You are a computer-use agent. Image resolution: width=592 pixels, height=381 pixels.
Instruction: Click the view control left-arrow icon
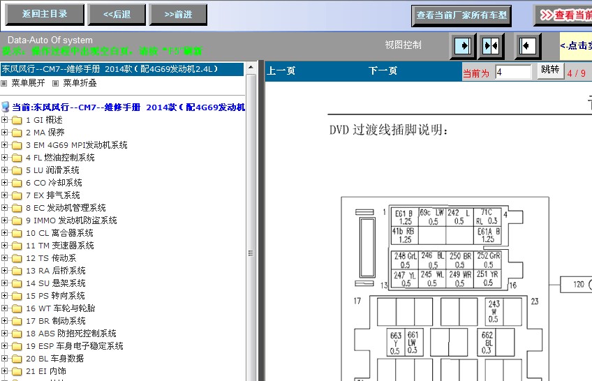528,46
